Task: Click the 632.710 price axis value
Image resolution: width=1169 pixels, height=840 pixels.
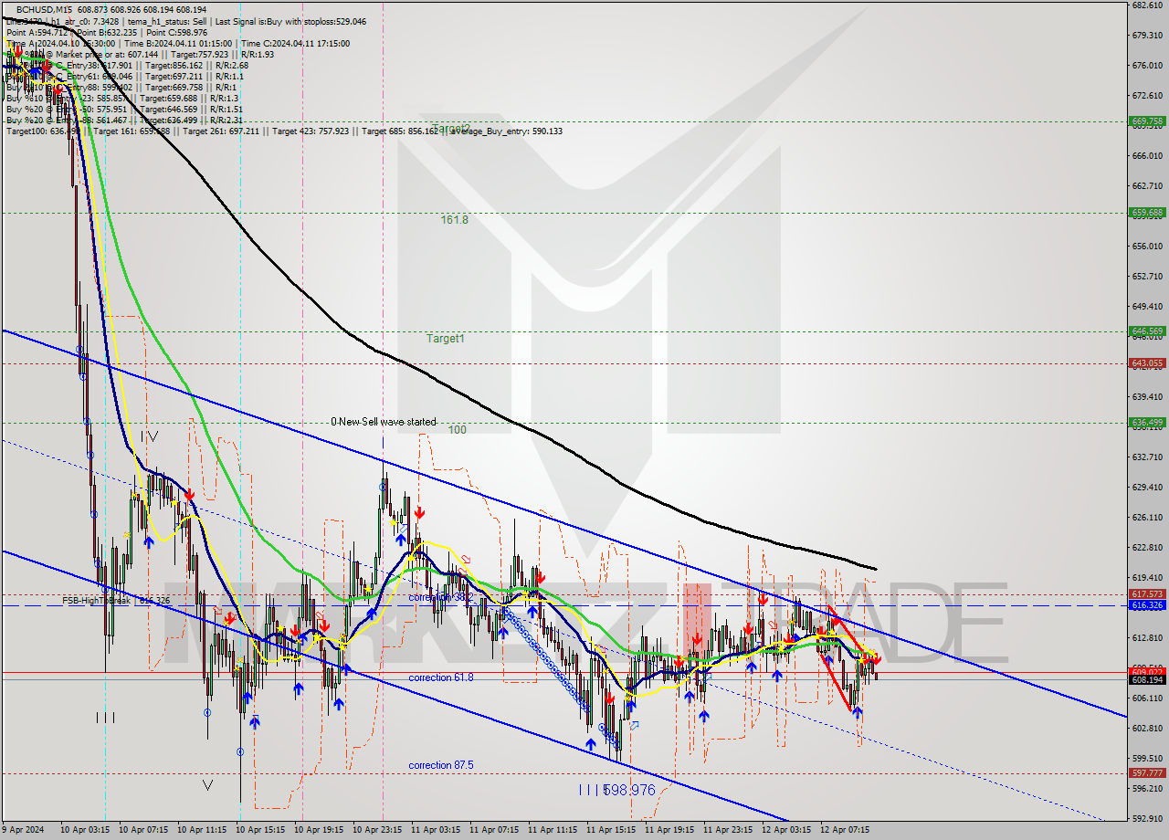Action: tap(1146, 457)
